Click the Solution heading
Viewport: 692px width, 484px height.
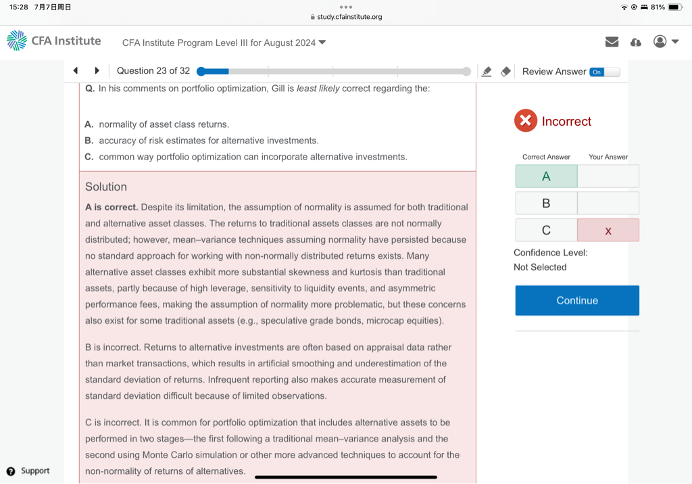[106, 187]
